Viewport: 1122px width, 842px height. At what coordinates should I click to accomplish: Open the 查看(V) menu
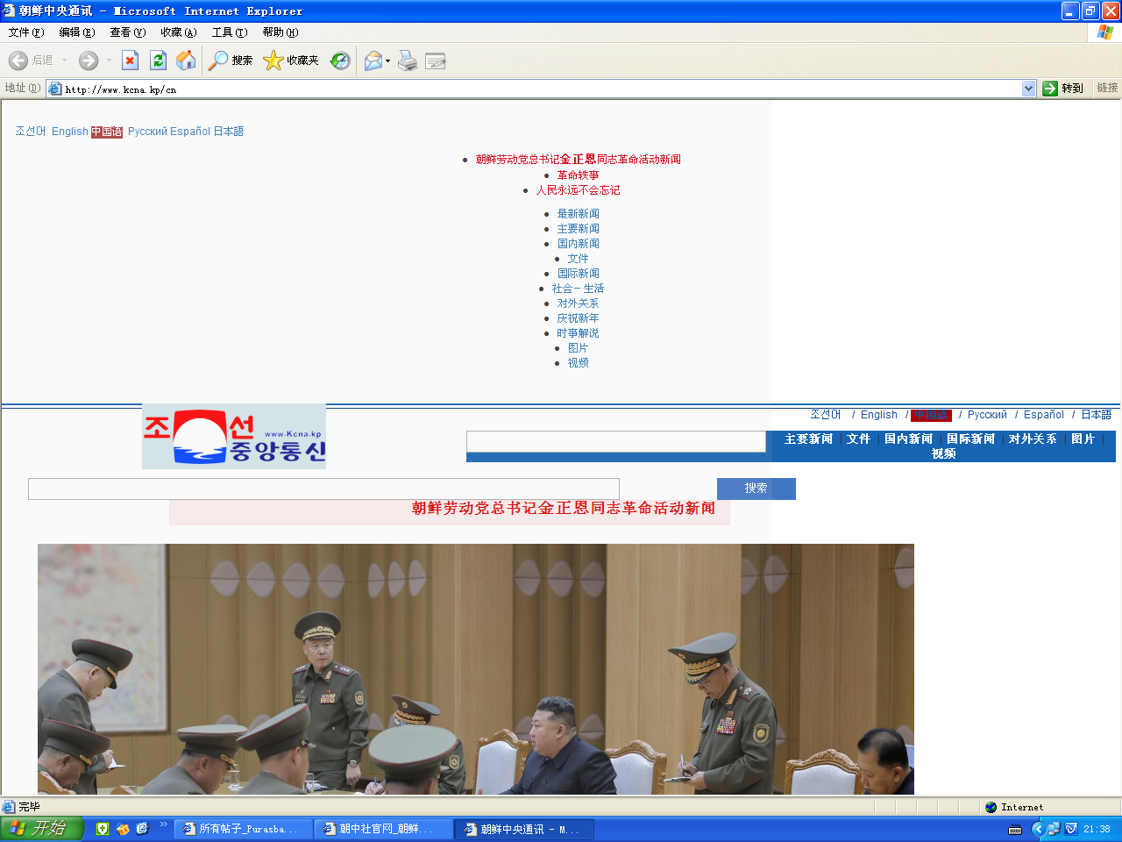point(127,32)
